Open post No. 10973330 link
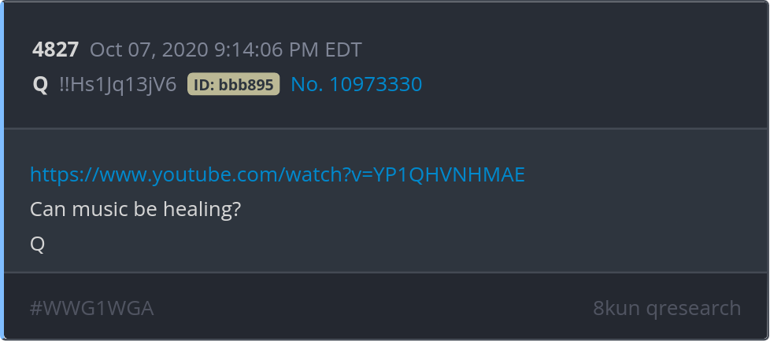Image resolution: width=770 pixels, height=341 pixels. pos(357,84)
